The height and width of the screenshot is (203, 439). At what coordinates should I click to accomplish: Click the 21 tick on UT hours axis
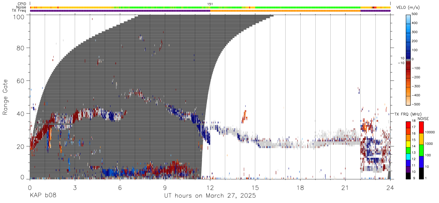345,188
